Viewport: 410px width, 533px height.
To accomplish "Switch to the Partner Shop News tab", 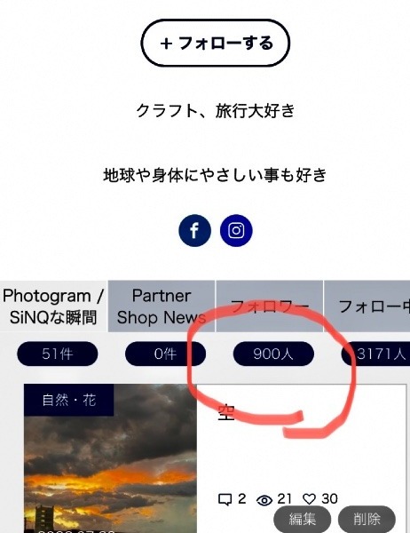I will 162,306.
